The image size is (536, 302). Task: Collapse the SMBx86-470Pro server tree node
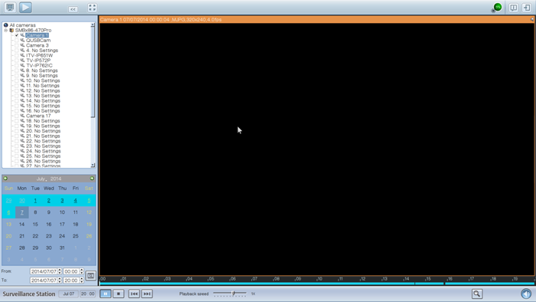(6, 31)
